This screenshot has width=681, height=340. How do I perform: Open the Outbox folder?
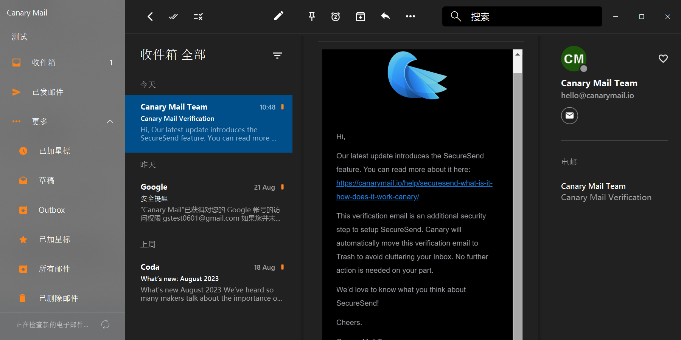(62, 210)
